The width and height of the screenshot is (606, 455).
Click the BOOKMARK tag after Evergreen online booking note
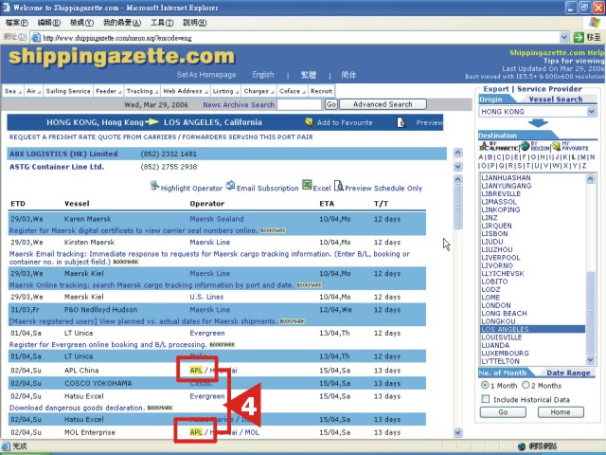tap(223, 345)
